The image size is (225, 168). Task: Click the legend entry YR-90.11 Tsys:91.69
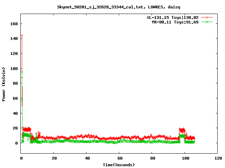coord(175,22)
